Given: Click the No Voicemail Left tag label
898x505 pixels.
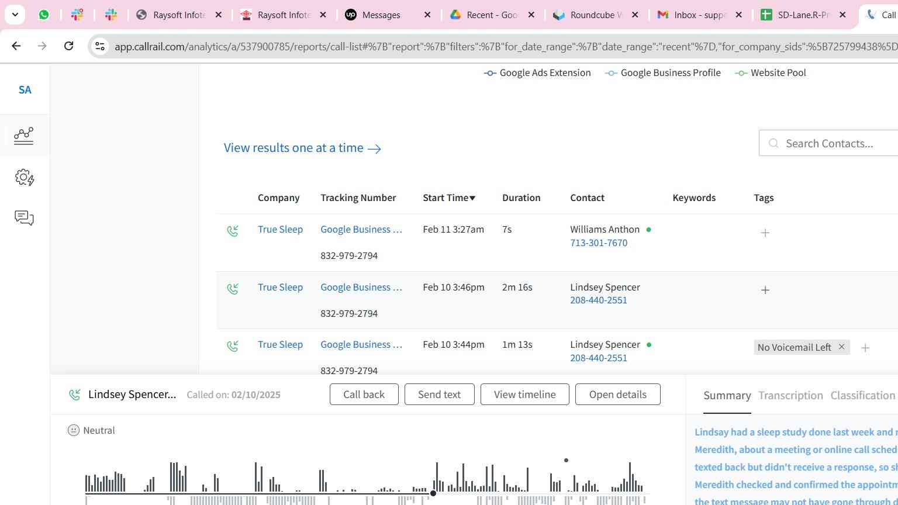Looking at the screenshot, I should [794, 347].
